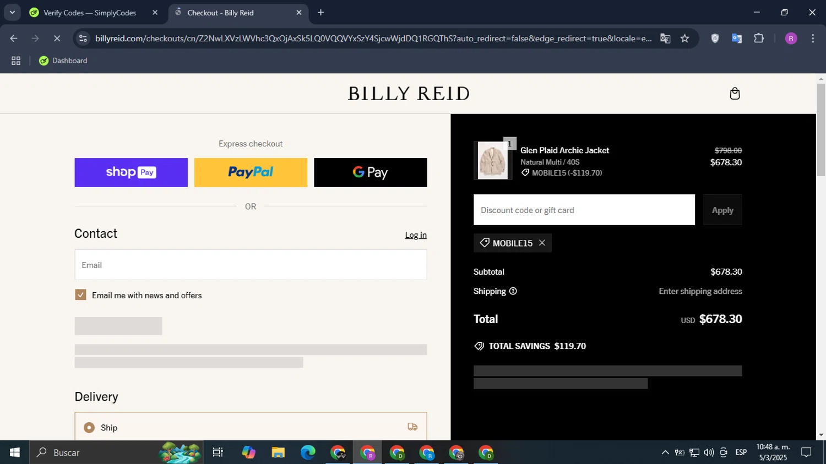Stop loading the page
The width and height of the screenshot is (826, 464).
click(x=57, y=39)
